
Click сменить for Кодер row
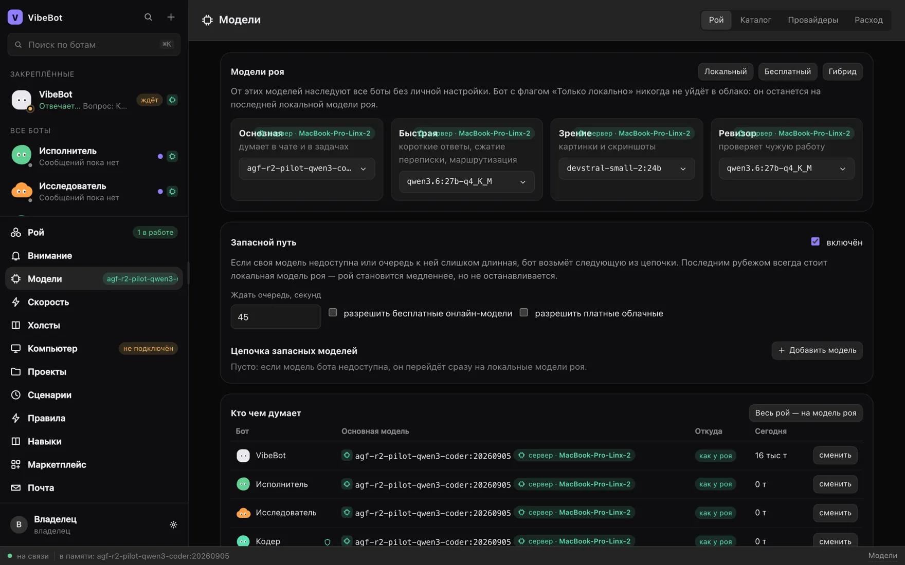(x=835, y=541)
